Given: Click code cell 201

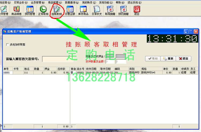Looking at the screenshot, I should (121, 73).
